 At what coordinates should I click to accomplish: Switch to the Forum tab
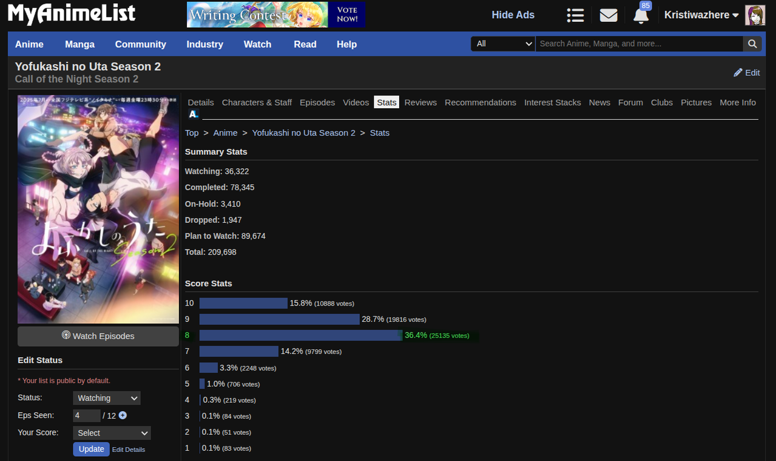[x=630, y=102]
